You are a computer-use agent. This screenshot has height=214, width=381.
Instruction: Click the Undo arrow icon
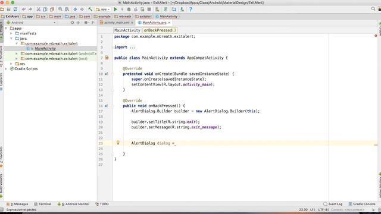24,10
